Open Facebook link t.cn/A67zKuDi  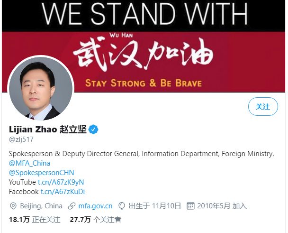(x=63, y=192)
